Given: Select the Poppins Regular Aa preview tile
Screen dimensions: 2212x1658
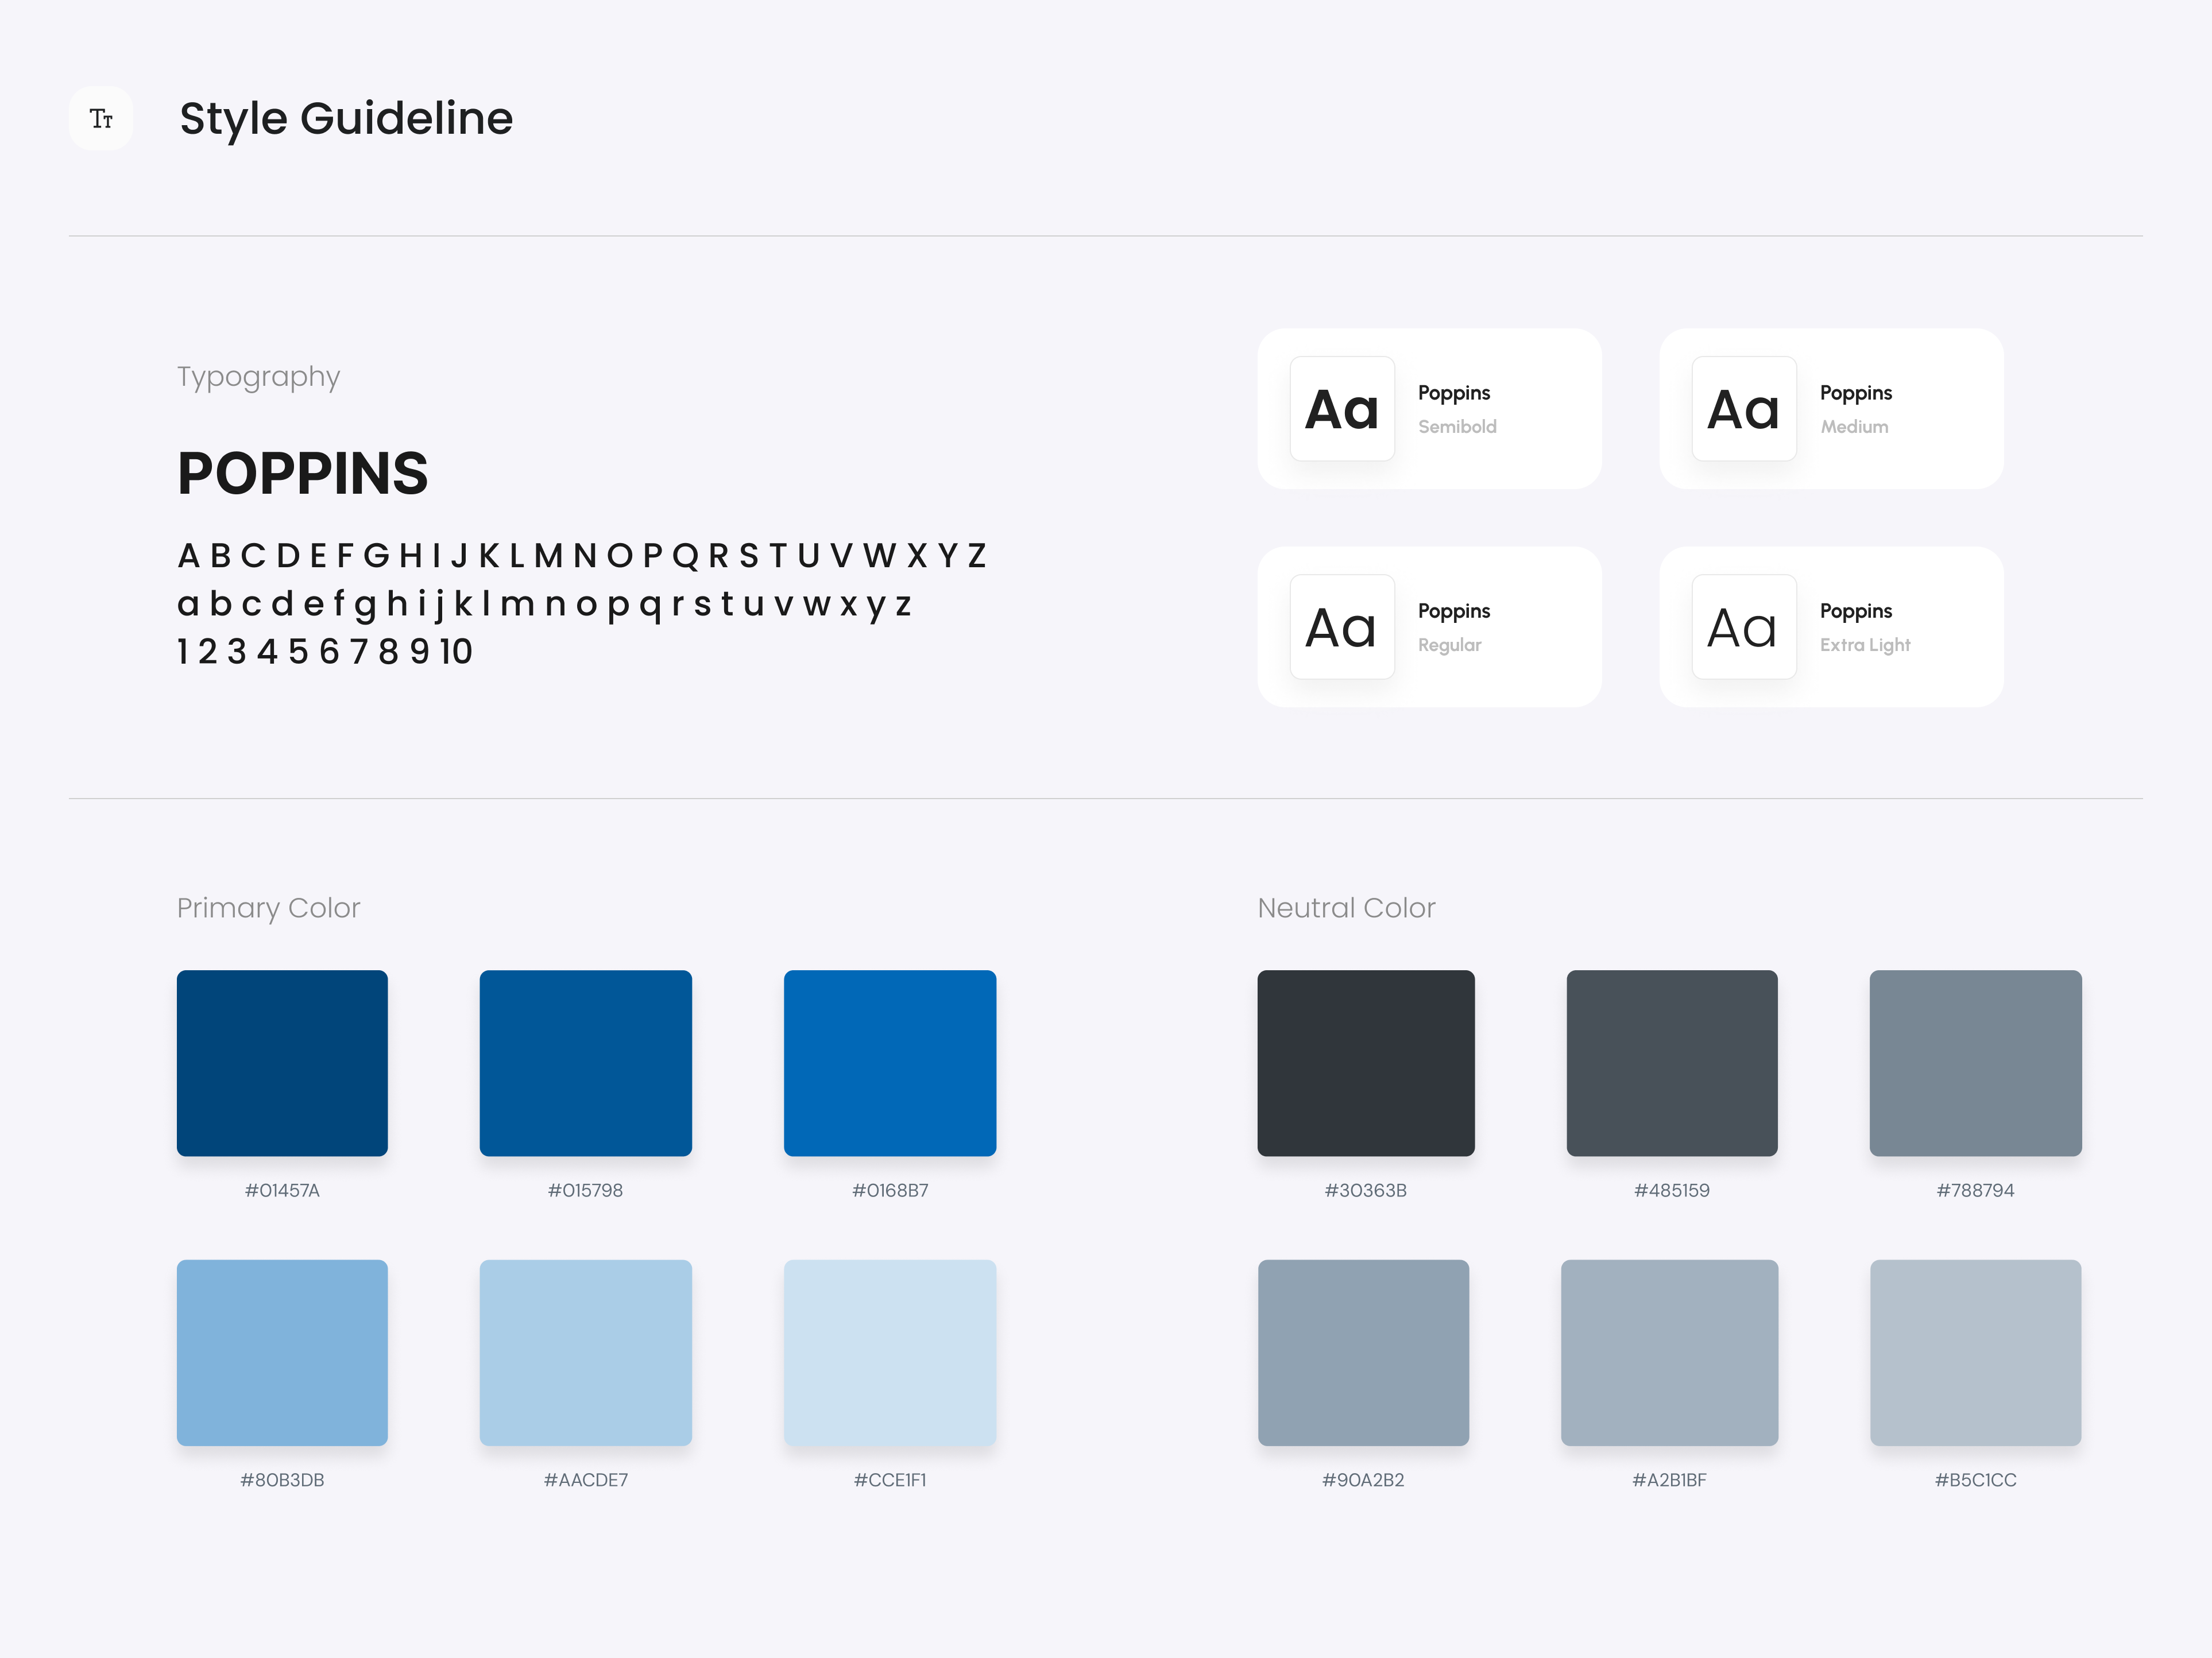Looking at the screenshot, I should tap(1342, 627).
